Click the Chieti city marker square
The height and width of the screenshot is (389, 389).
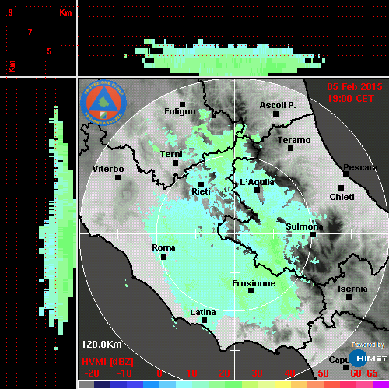341,187
